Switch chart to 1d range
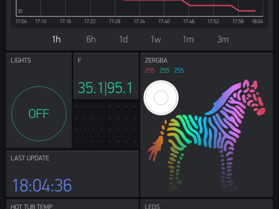This screenshot has width=279, height=209. coord(123,39)
